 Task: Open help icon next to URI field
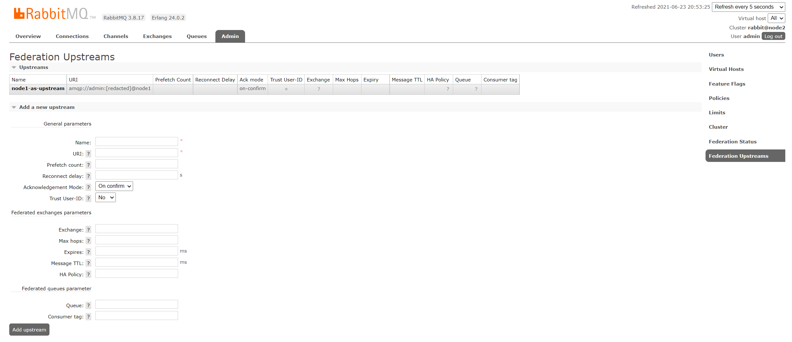point(88,154)
